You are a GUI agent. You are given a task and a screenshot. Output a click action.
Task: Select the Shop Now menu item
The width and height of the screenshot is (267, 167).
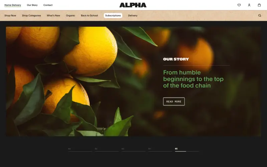[10, 15]
